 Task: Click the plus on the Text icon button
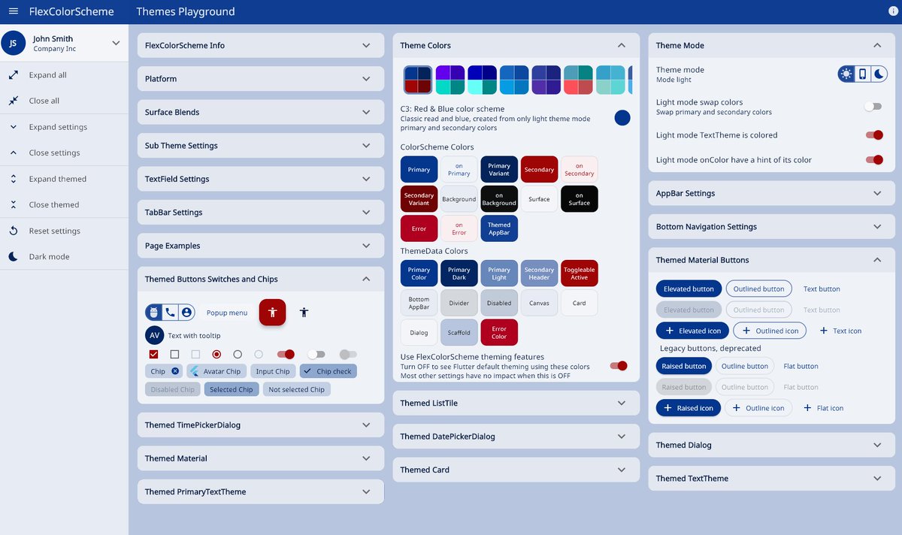click(x=823, y=331)
